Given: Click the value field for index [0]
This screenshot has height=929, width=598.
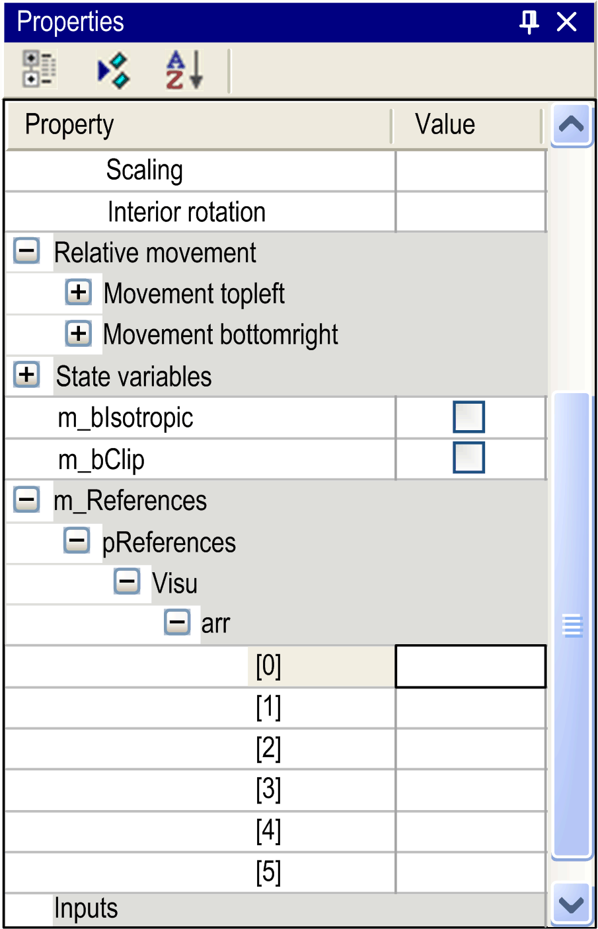Looking at the screenshot, I should [470, 666].
